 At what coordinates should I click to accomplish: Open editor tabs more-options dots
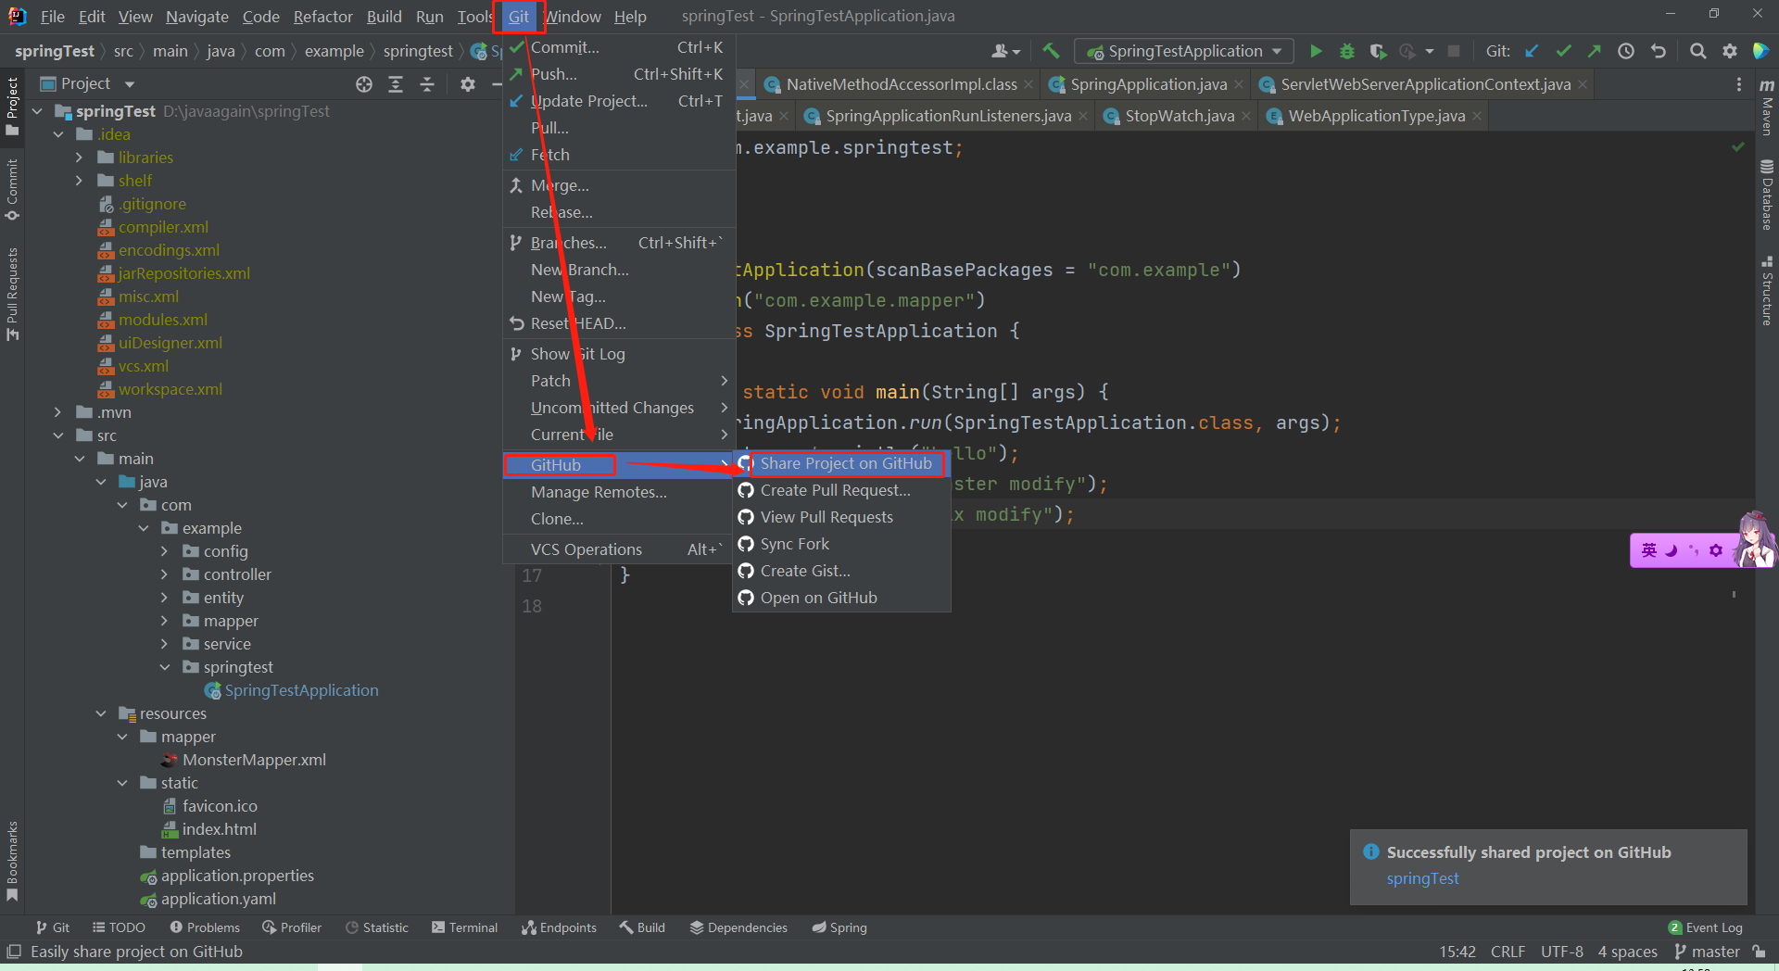coord(1738,84)
